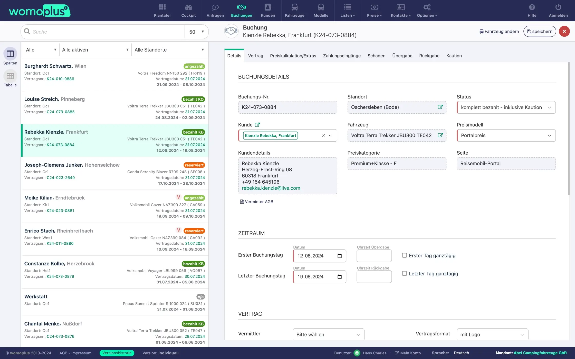Click the Kunden navigation icon
Screen dimensions: 575x359
pos(268,10)
